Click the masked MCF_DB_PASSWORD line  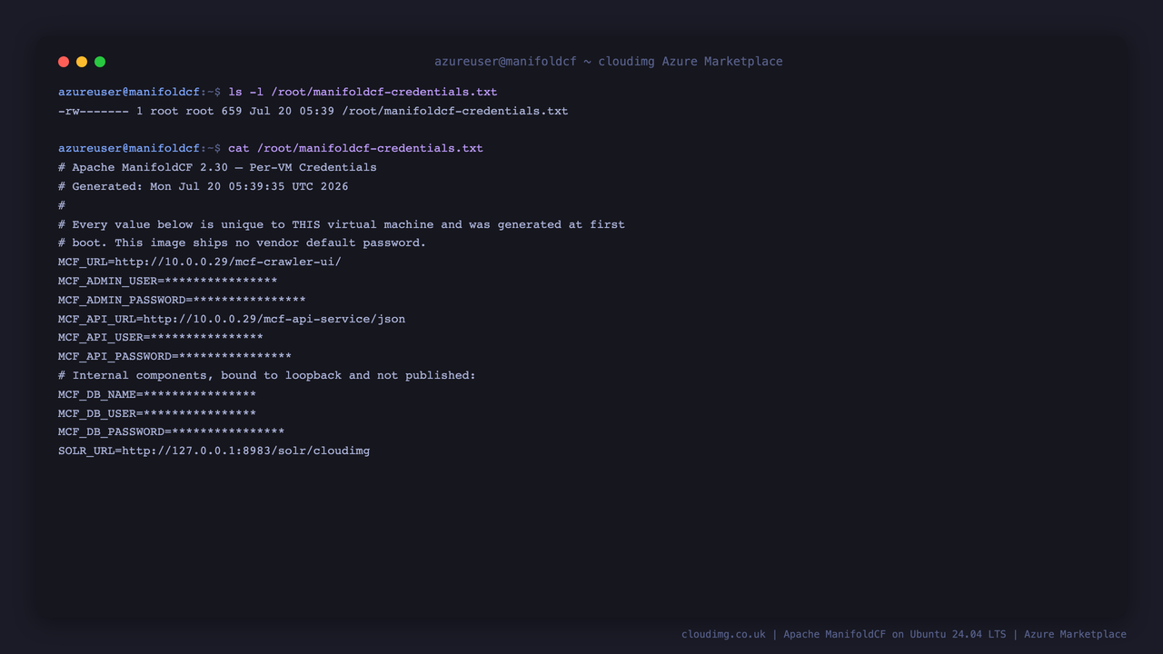coord(172,431)
